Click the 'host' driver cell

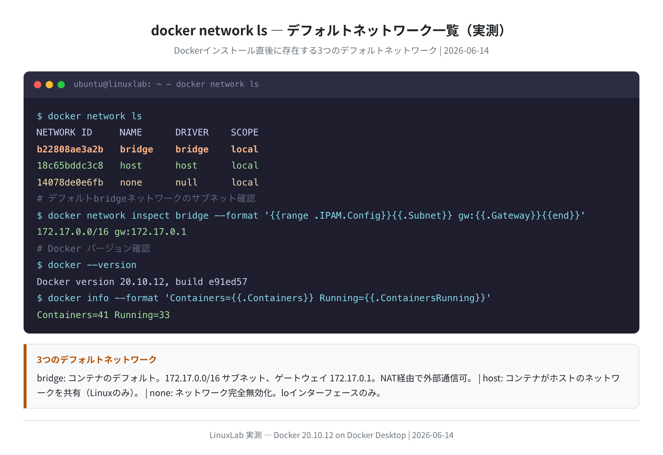(186, 166)
